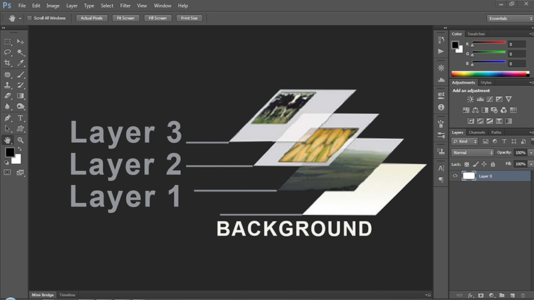Open the Window menu
Screen dimensions: 534x300
point(162,6)
